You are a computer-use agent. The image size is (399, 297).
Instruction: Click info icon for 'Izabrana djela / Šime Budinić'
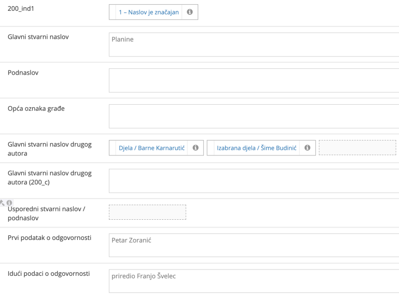pyautogui.click(x=307, y=148)
